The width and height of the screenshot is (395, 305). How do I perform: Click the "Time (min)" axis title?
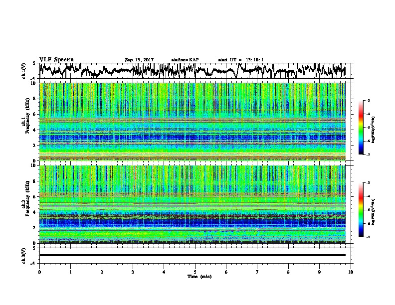(x=199, y=277)
